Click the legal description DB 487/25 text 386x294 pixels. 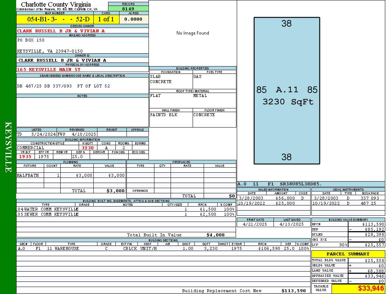tap(63, 86)
